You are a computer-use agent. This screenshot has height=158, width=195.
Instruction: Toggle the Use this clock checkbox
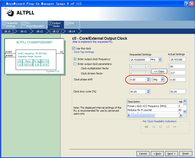coord(74,48)
